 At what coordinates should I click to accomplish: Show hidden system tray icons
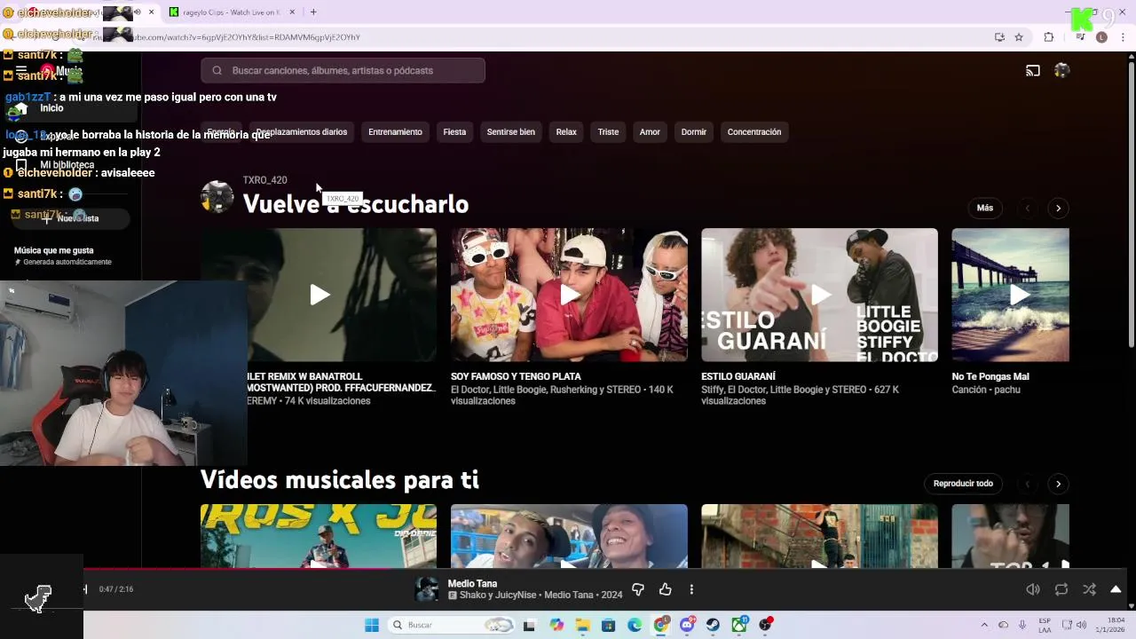[983, 625]
